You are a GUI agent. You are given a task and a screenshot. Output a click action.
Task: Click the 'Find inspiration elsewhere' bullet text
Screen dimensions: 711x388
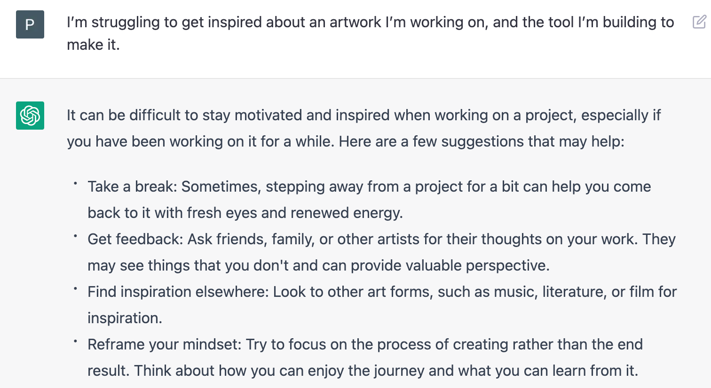tap(382, 305)
